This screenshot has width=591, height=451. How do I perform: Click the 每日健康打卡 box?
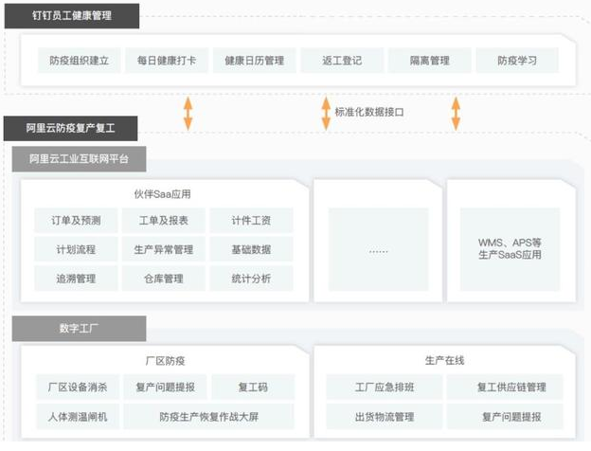point(166,61)
